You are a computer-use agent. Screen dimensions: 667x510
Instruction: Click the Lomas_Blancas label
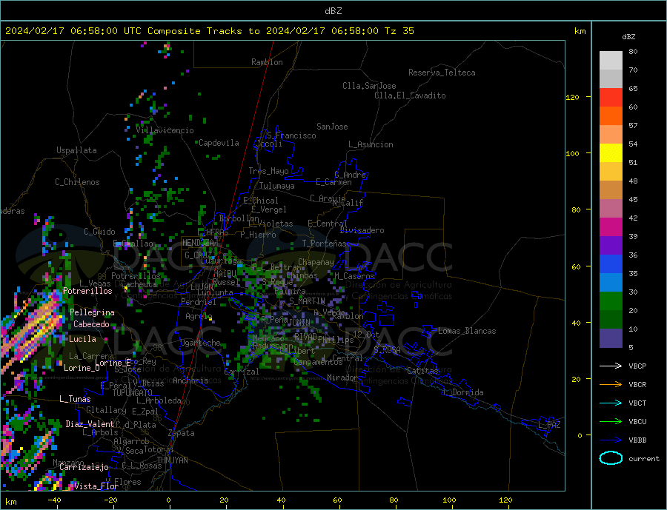[467, 331]
